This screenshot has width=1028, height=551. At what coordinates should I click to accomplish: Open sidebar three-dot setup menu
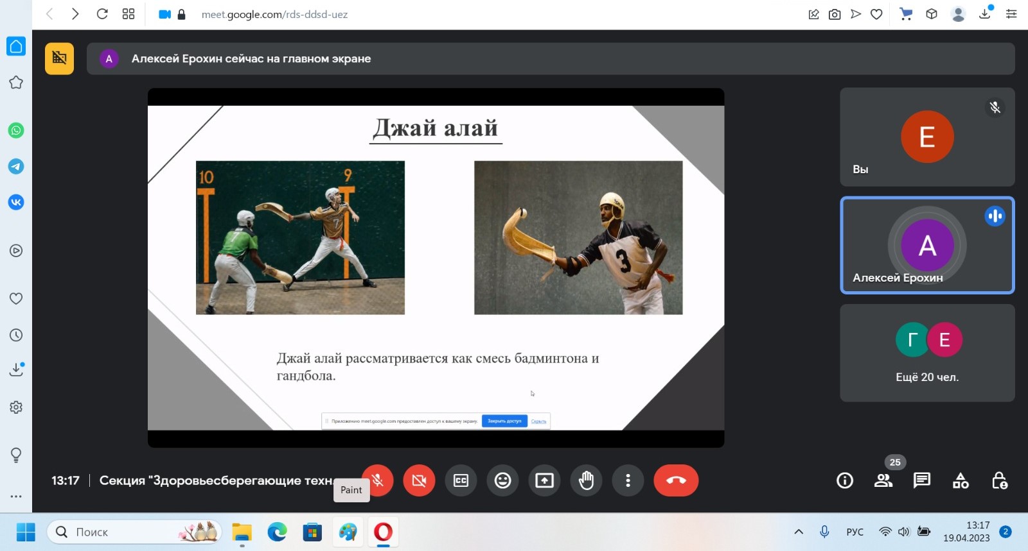16,496
